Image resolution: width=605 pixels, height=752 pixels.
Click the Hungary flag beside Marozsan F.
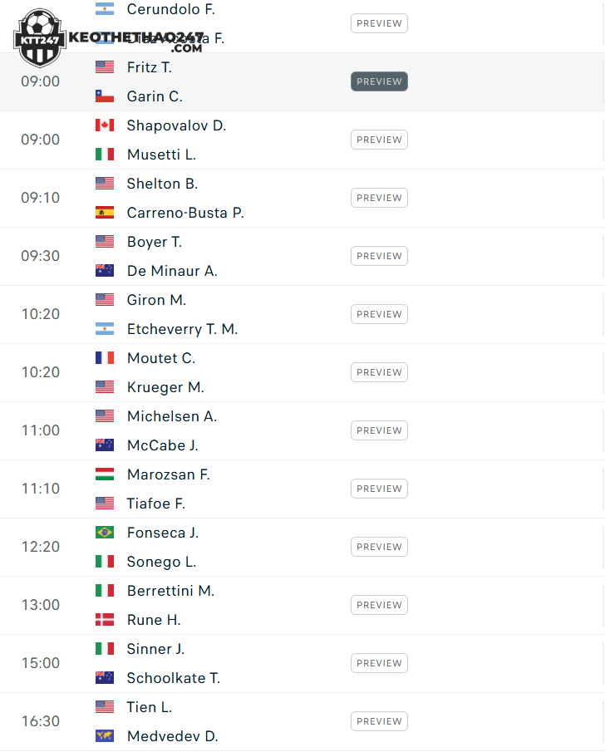coord(105,474)
